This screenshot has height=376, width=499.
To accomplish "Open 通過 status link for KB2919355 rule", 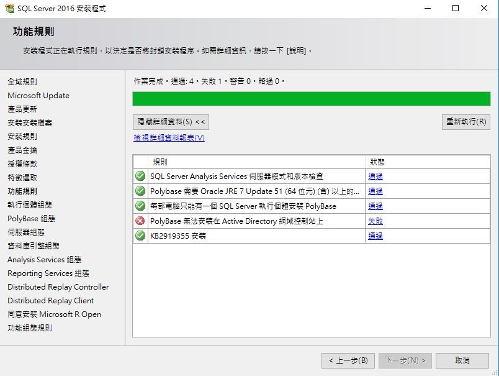I will pyautogui.click(x=375, y=236).
